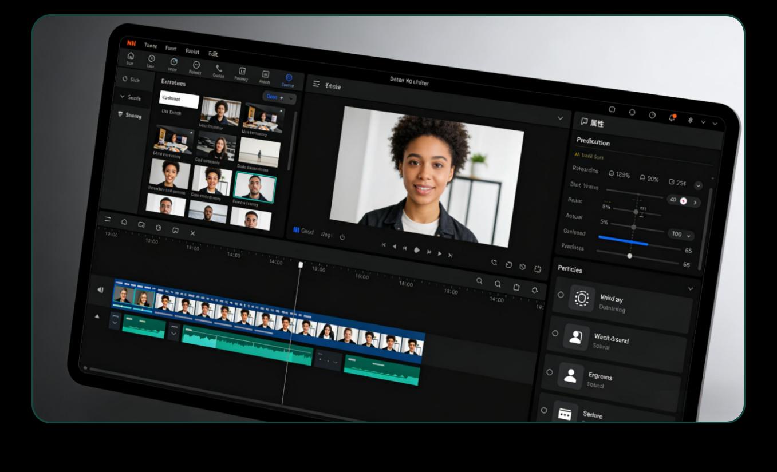Image resolution: width=777 pixels, height=472 pixels.
Task: Click the speaker mute icon on video track
Action: (101, 290)
